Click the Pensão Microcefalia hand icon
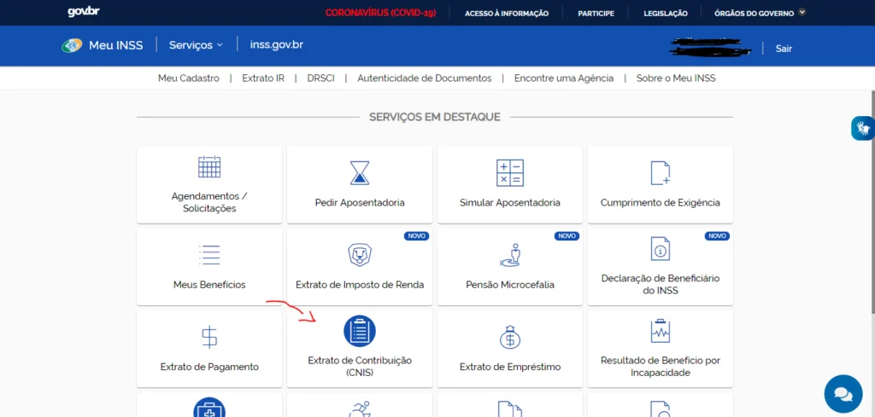Screen dimensions: 875x417 [x=510, y=254]
